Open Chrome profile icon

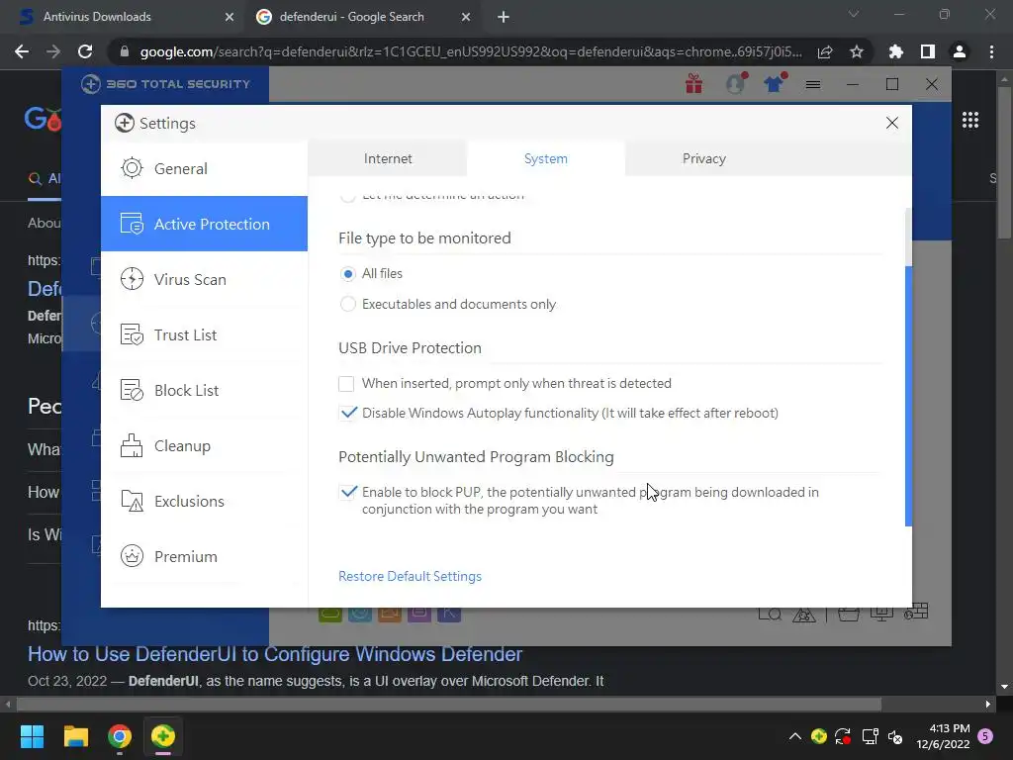960,51
